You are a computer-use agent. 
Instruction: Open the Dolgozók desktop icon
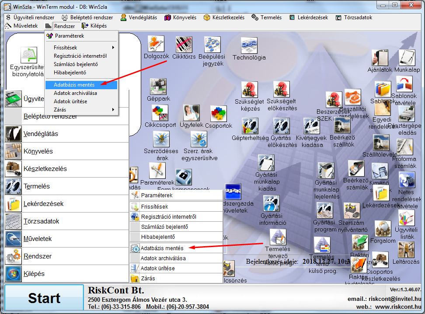[x=156, y=45]
